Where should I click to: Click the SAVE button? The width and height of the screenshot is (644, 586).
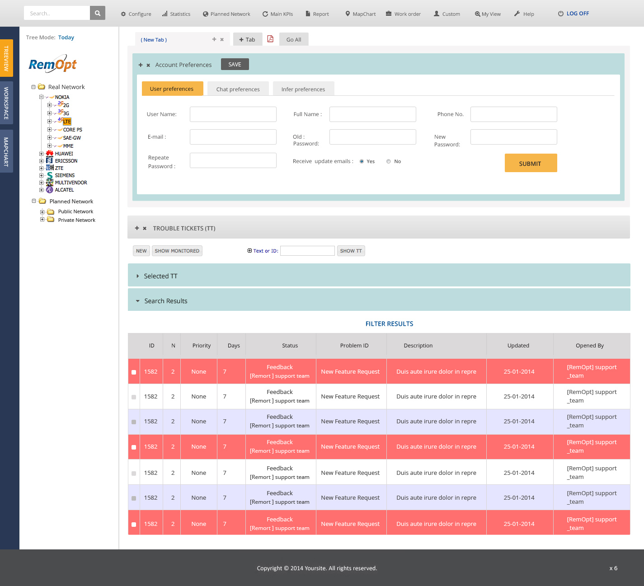(235, 64)
